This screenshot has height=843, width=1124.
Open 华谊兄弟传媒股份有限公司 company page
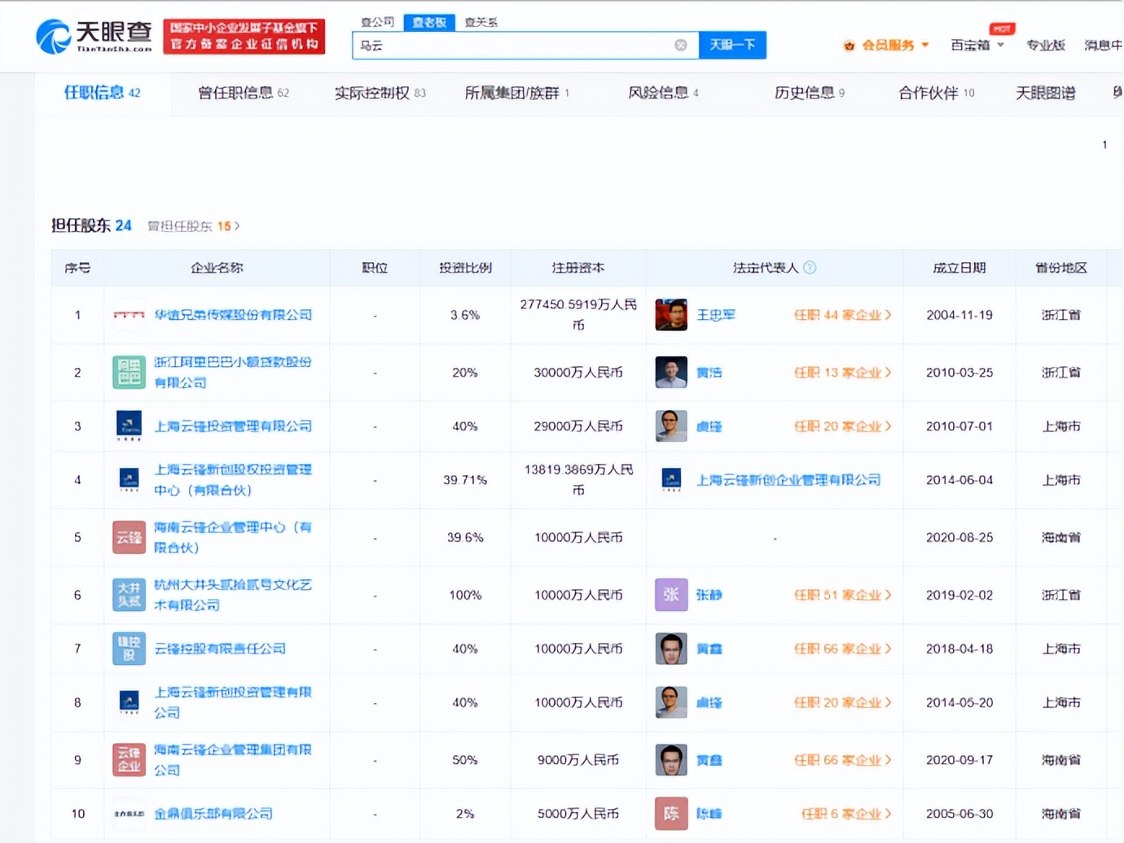click(234, 315)
